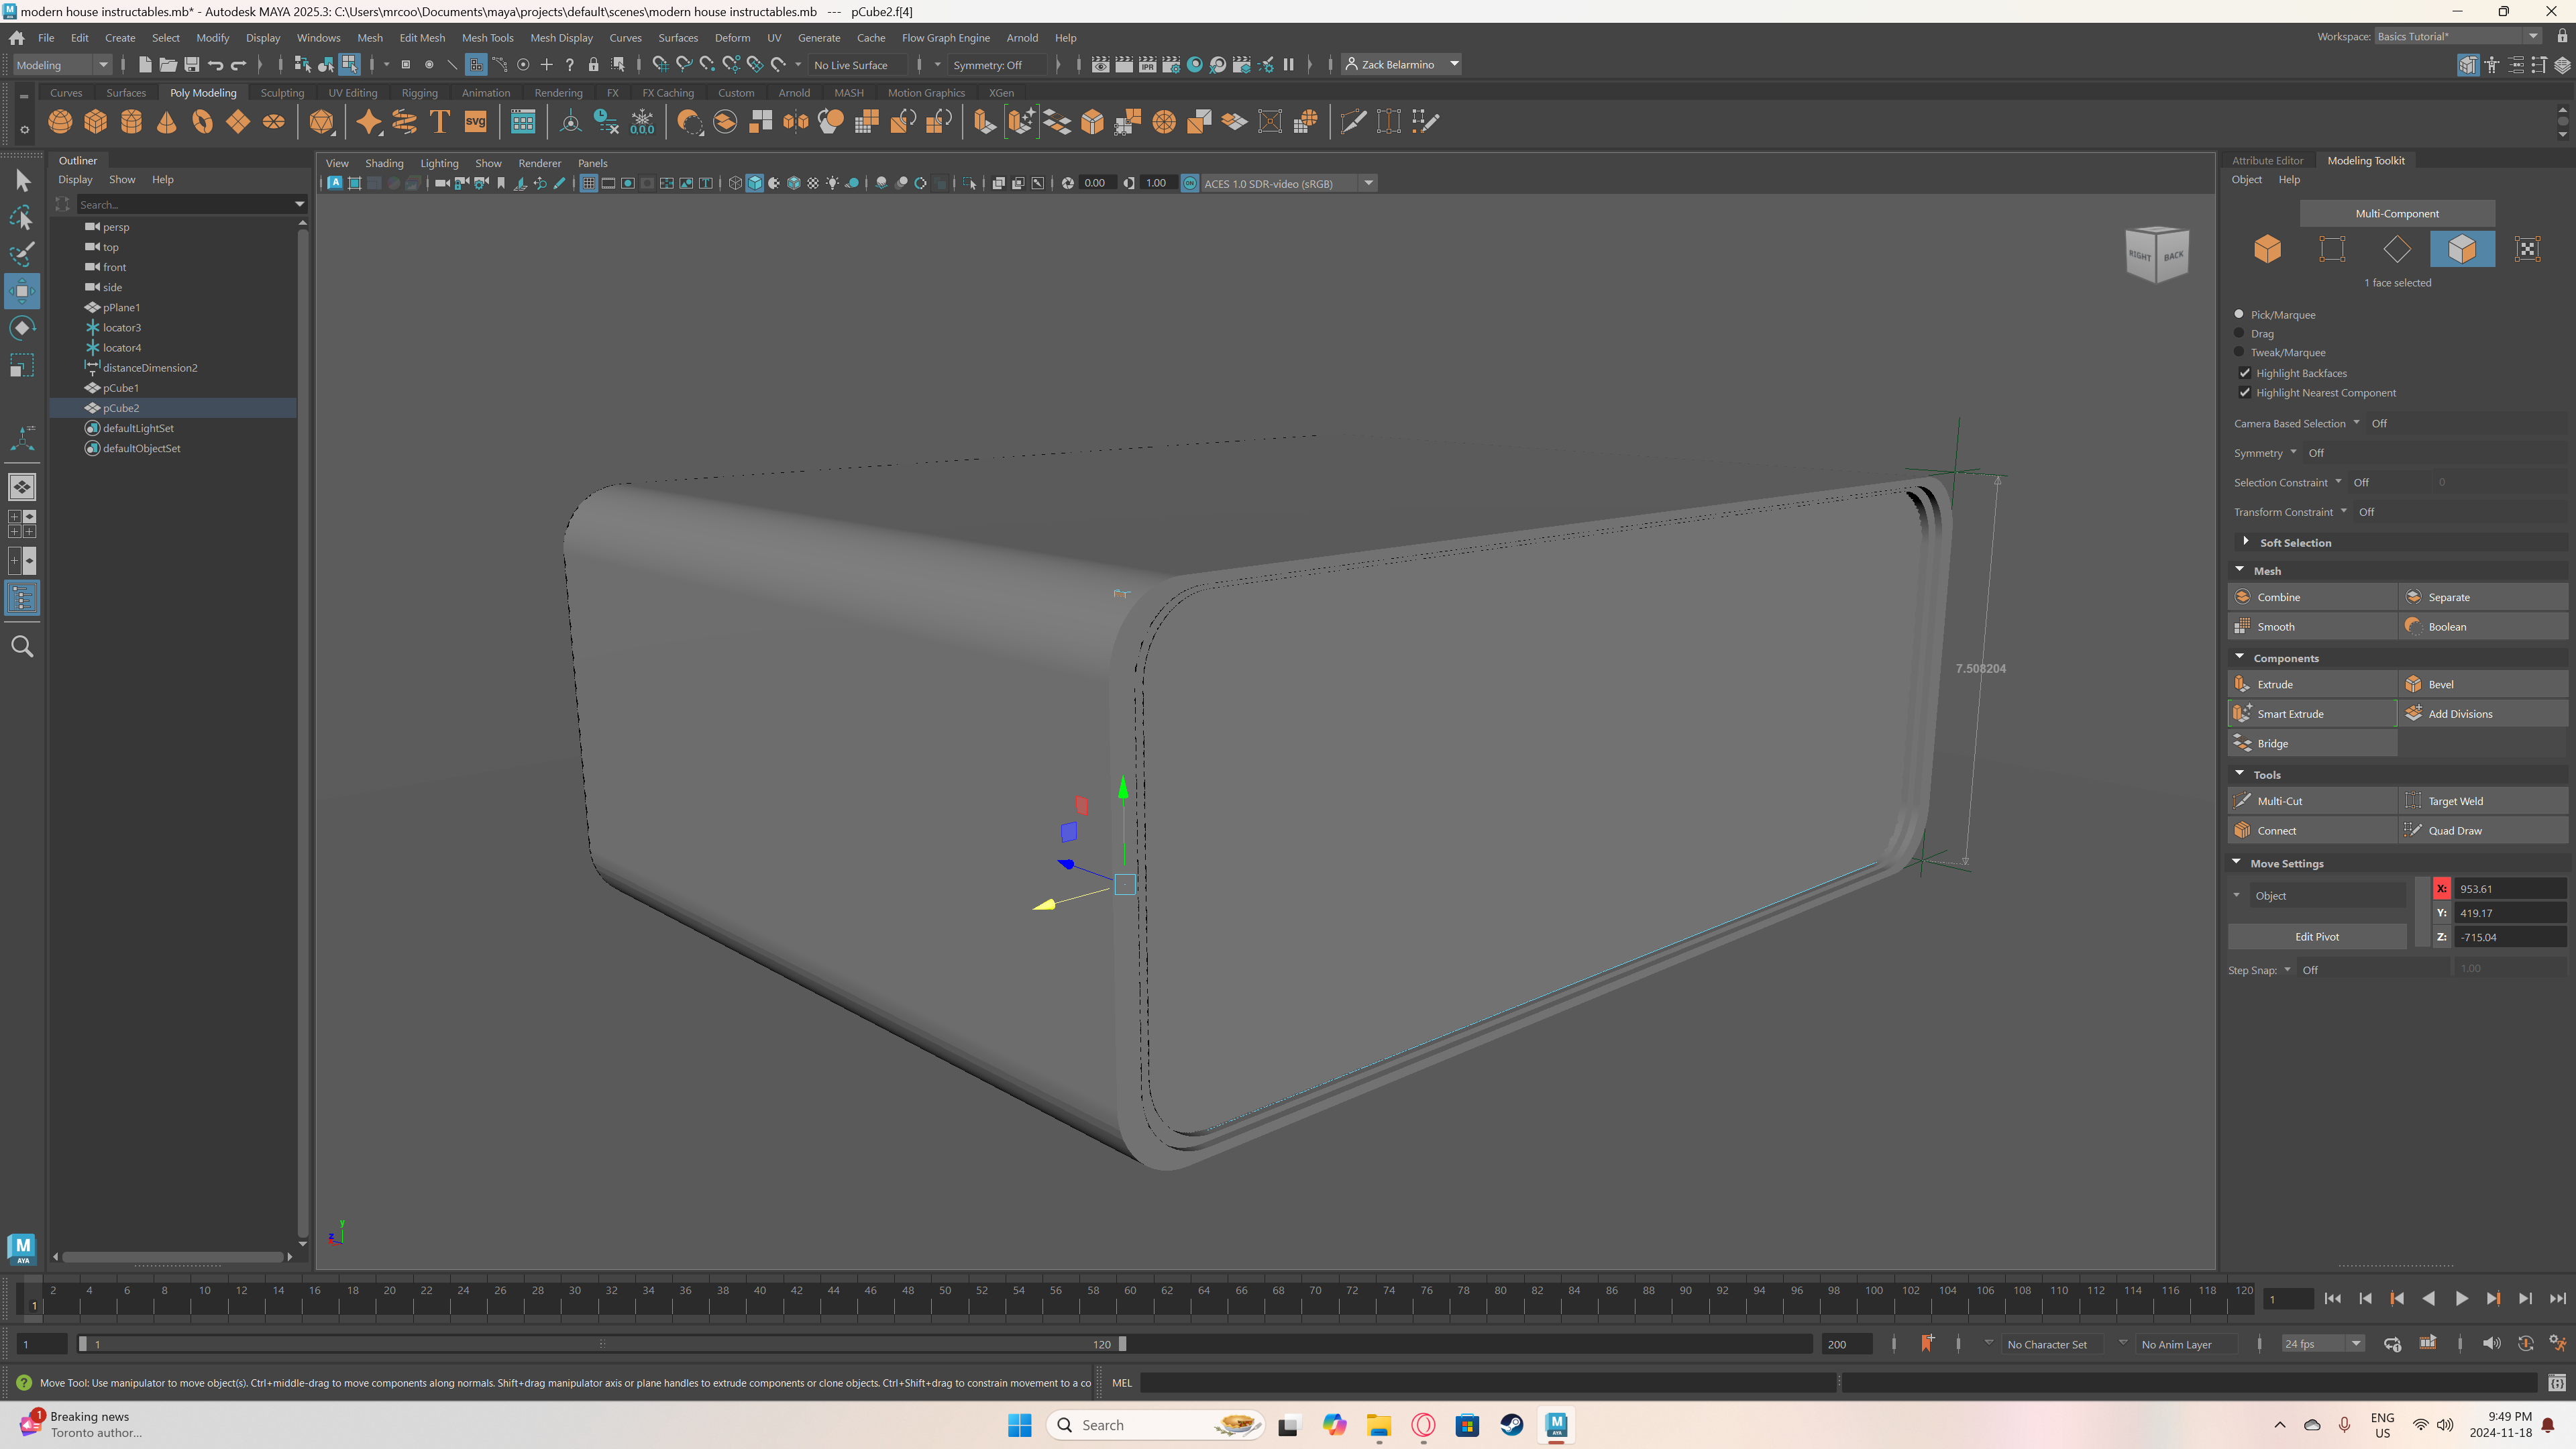Create a polygon cube from the shelf
The image size is (2576, 1449).
tap(96, 122)
